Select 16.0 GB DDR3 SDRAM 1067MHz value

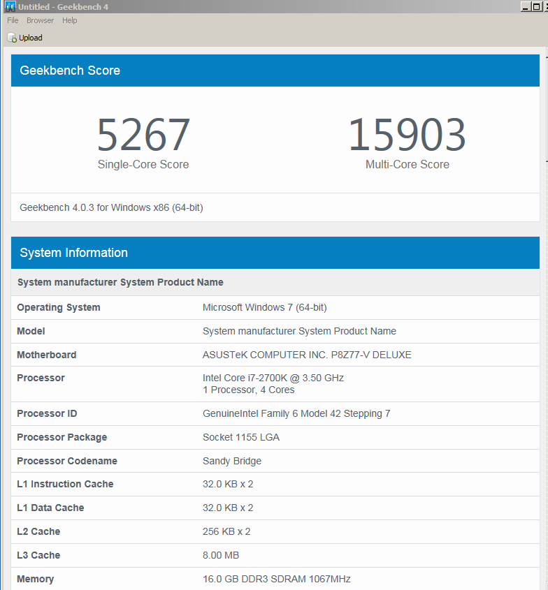[x=277, y=579]
